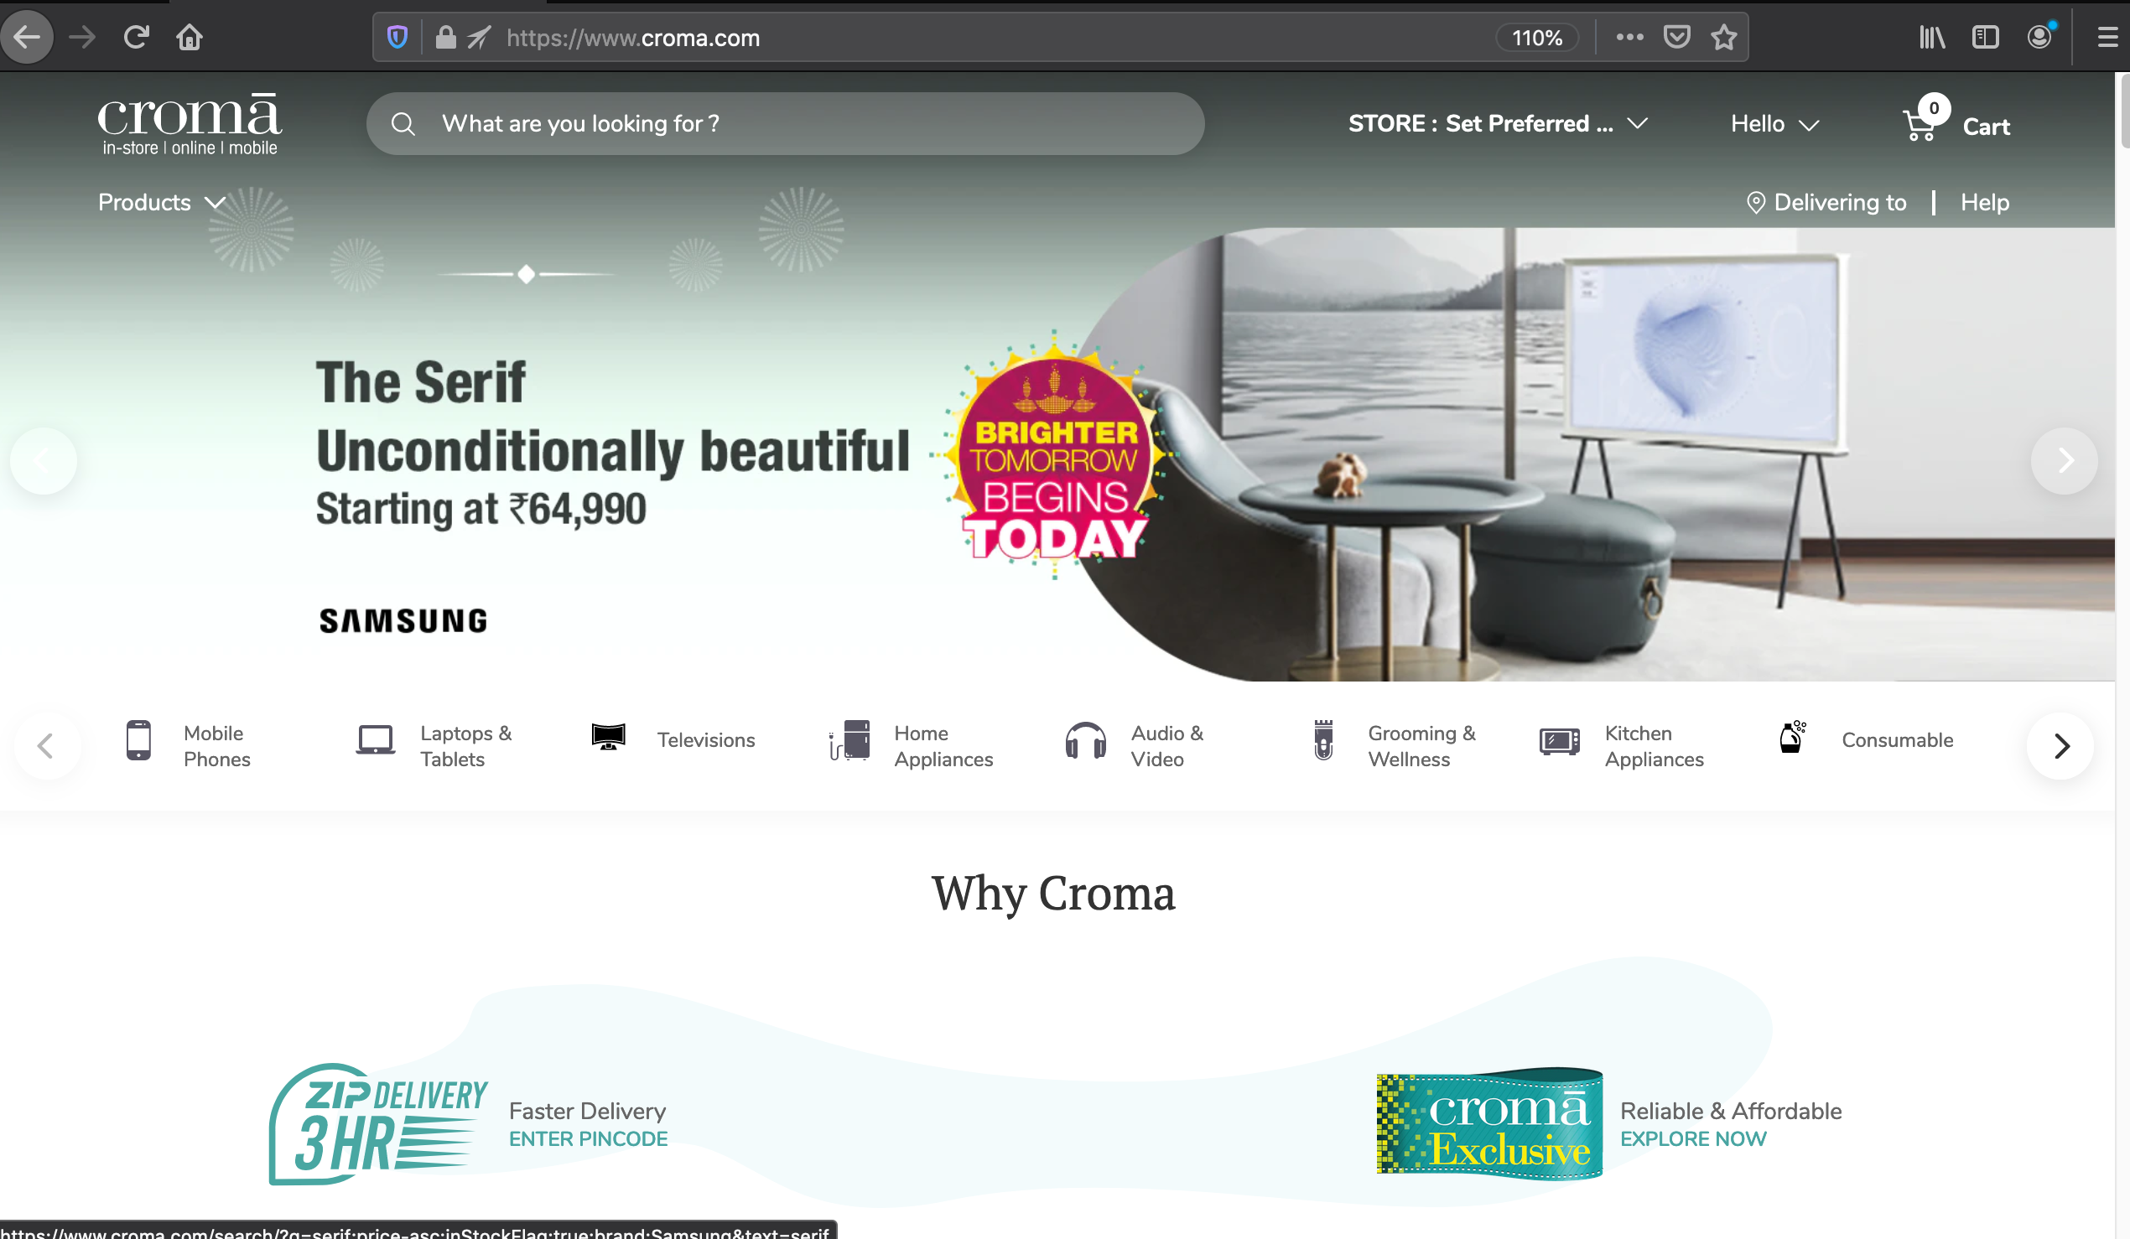
Task: Click ENTER PINCODE for faster delivery
Action: tap(588, 1138)
